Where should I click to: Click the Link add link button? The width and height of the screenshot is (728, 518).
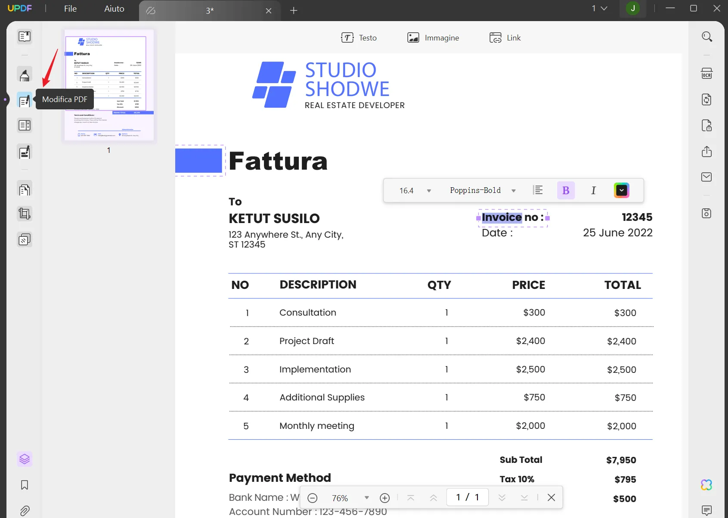505,38
